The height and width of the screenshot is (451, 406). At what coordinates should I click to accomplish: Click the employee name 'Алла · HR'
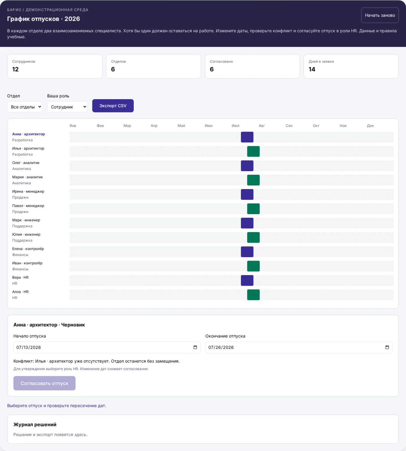pyautogui.click(x=20, y=292)
